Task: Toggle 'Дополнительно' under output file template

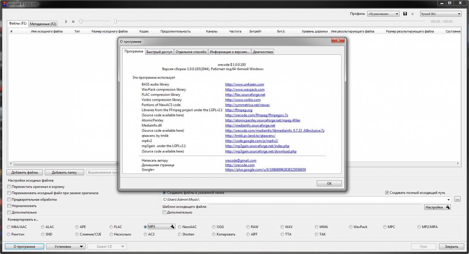Action: pos(164,212)
